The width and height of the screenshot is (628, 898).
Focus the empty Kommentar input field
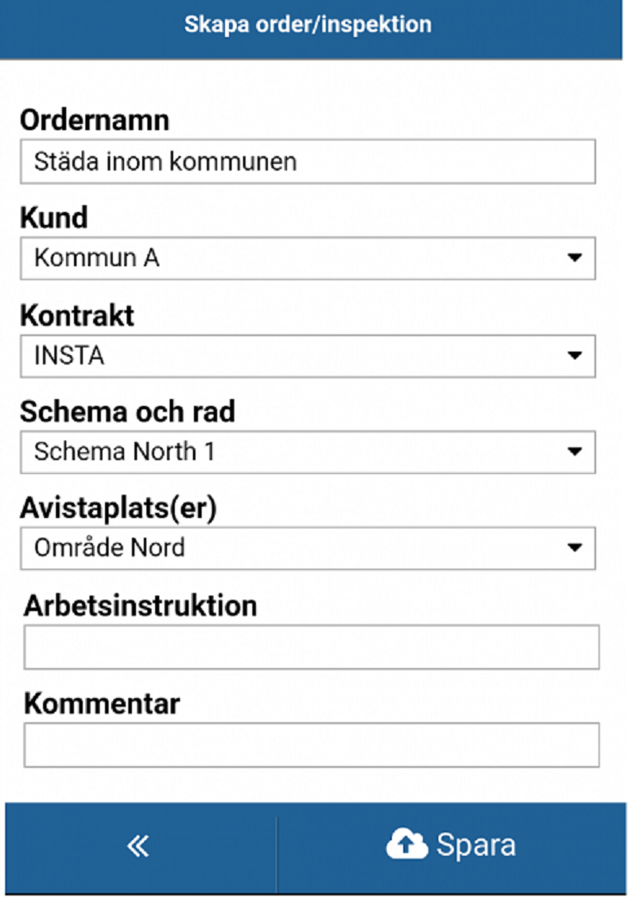tap(312, 745)
